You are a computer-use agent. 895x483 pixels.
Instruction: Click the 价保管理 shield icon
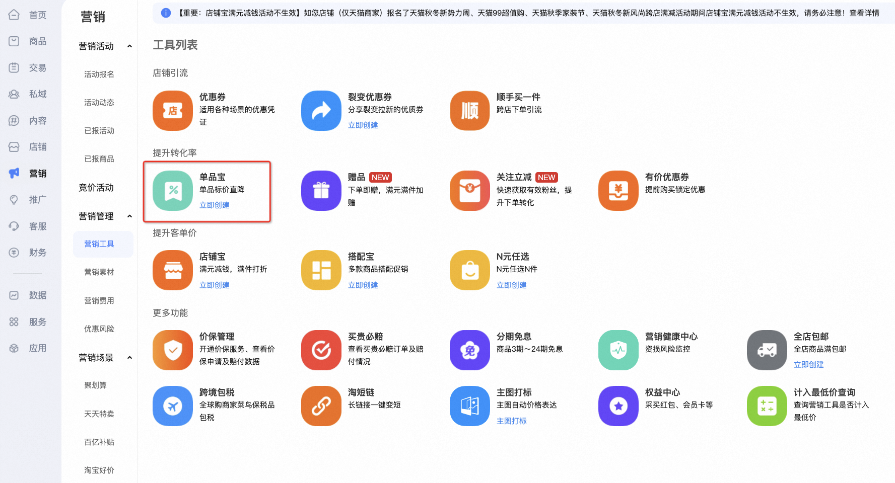[173, 350]
